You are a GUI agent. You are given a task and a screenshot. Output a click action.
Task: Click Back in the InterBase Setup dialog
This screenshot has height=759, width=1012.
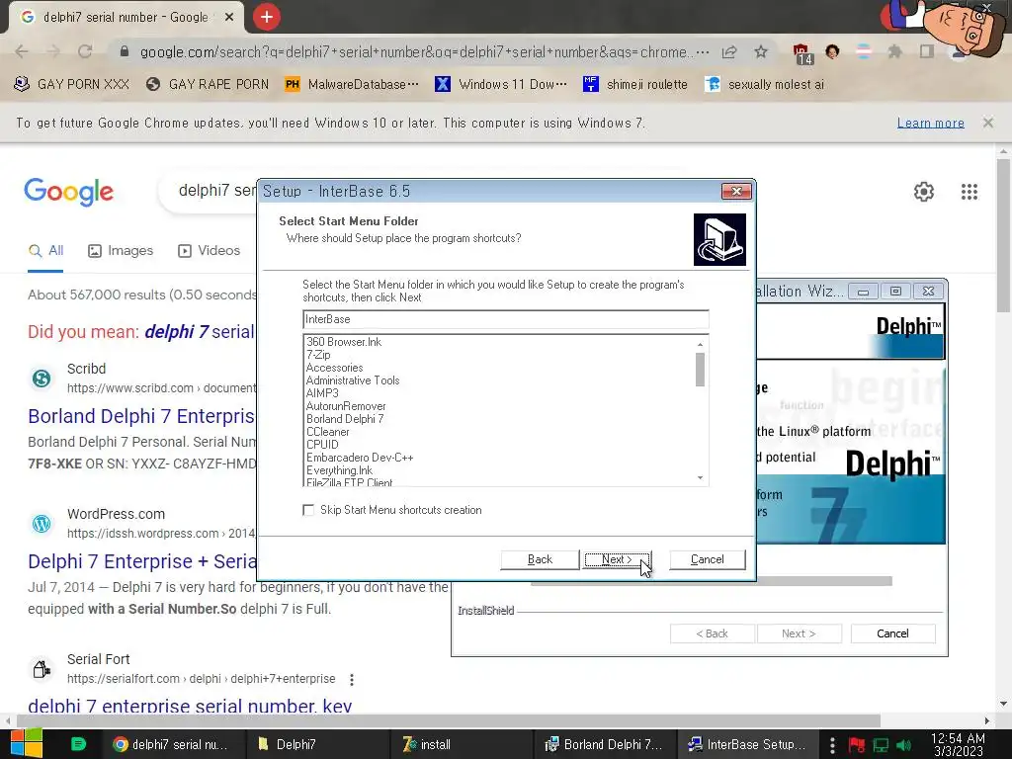(x=540, y=559)
